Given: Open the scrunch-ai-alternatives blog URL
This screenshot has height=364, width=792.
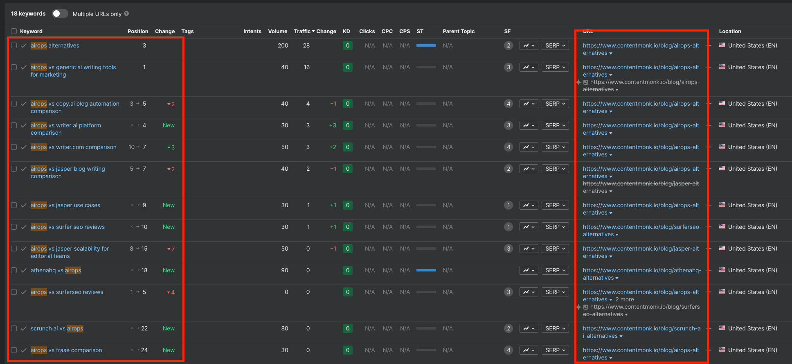Looking at the screenshot, I should point(642,332).
